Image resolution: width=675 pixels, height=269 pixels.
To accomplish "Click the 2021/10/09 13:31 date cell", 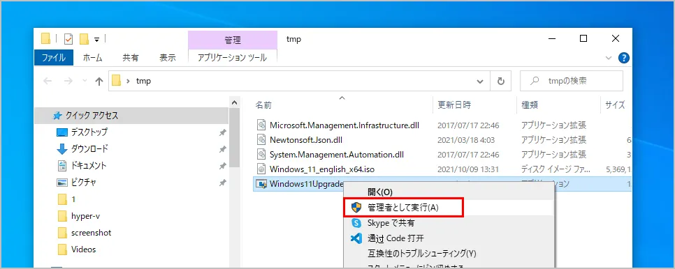I will coord(468,169).
